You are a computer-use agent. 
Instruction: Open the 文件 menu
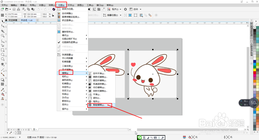(x=5, y=5)
